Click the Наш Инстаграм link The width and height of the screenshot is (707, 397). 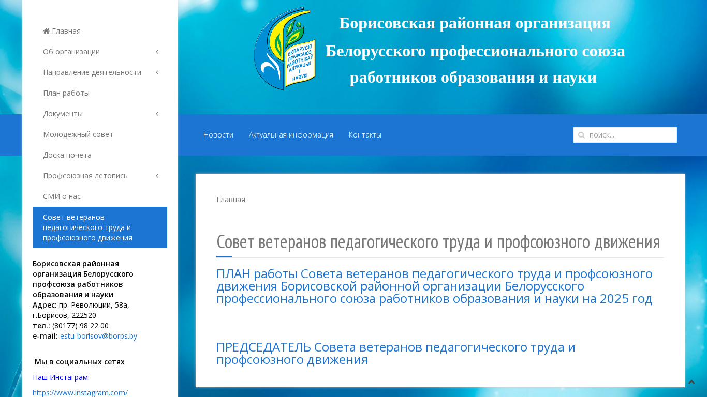tap(61, 377)
